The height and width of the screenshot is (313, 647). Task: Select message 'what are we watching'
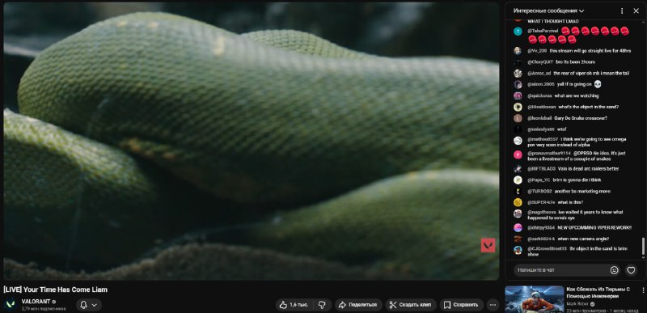(x=577, y=95)
